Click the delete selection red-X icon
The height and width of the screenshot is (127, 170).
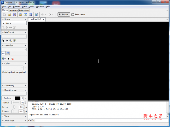point(12,59)
